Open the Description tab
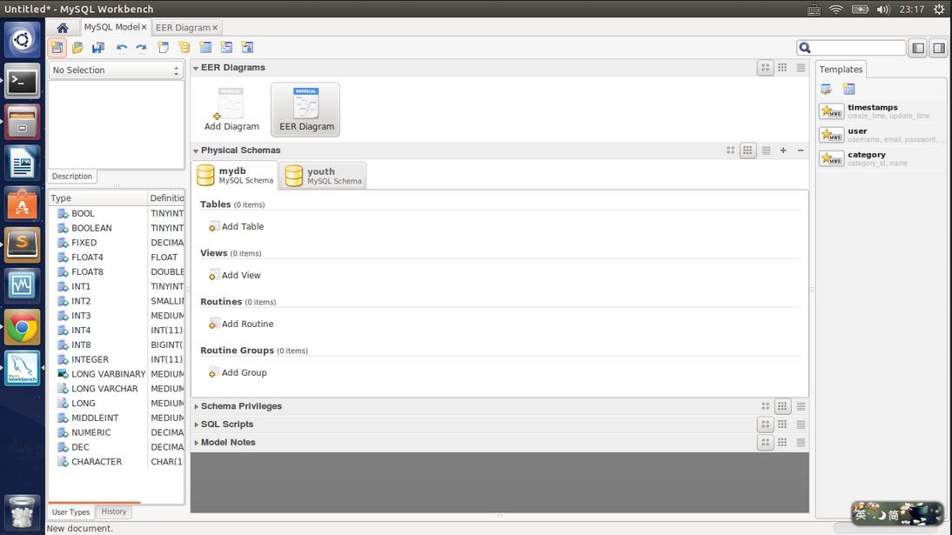 pyautogui.click(x=72, y=176)
